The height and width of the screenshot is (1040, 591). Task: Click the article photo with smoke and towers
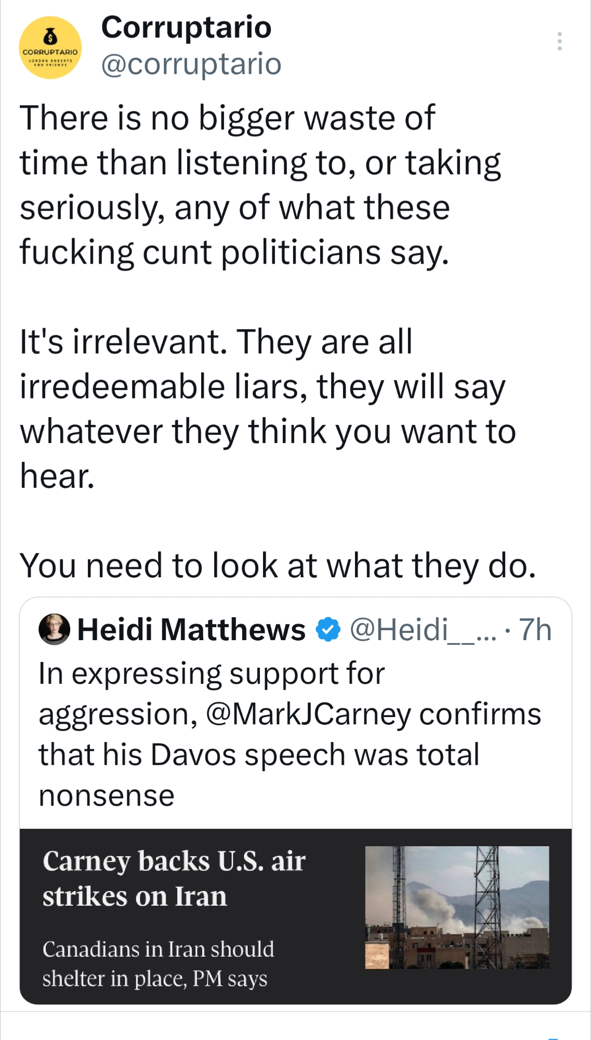pyautogui.click(x=457, y=907)
